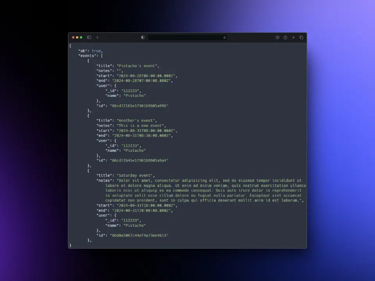This screenshot has width=375, height=281.
Task: Click the back navigation arrow
Action: pos(97,37)
